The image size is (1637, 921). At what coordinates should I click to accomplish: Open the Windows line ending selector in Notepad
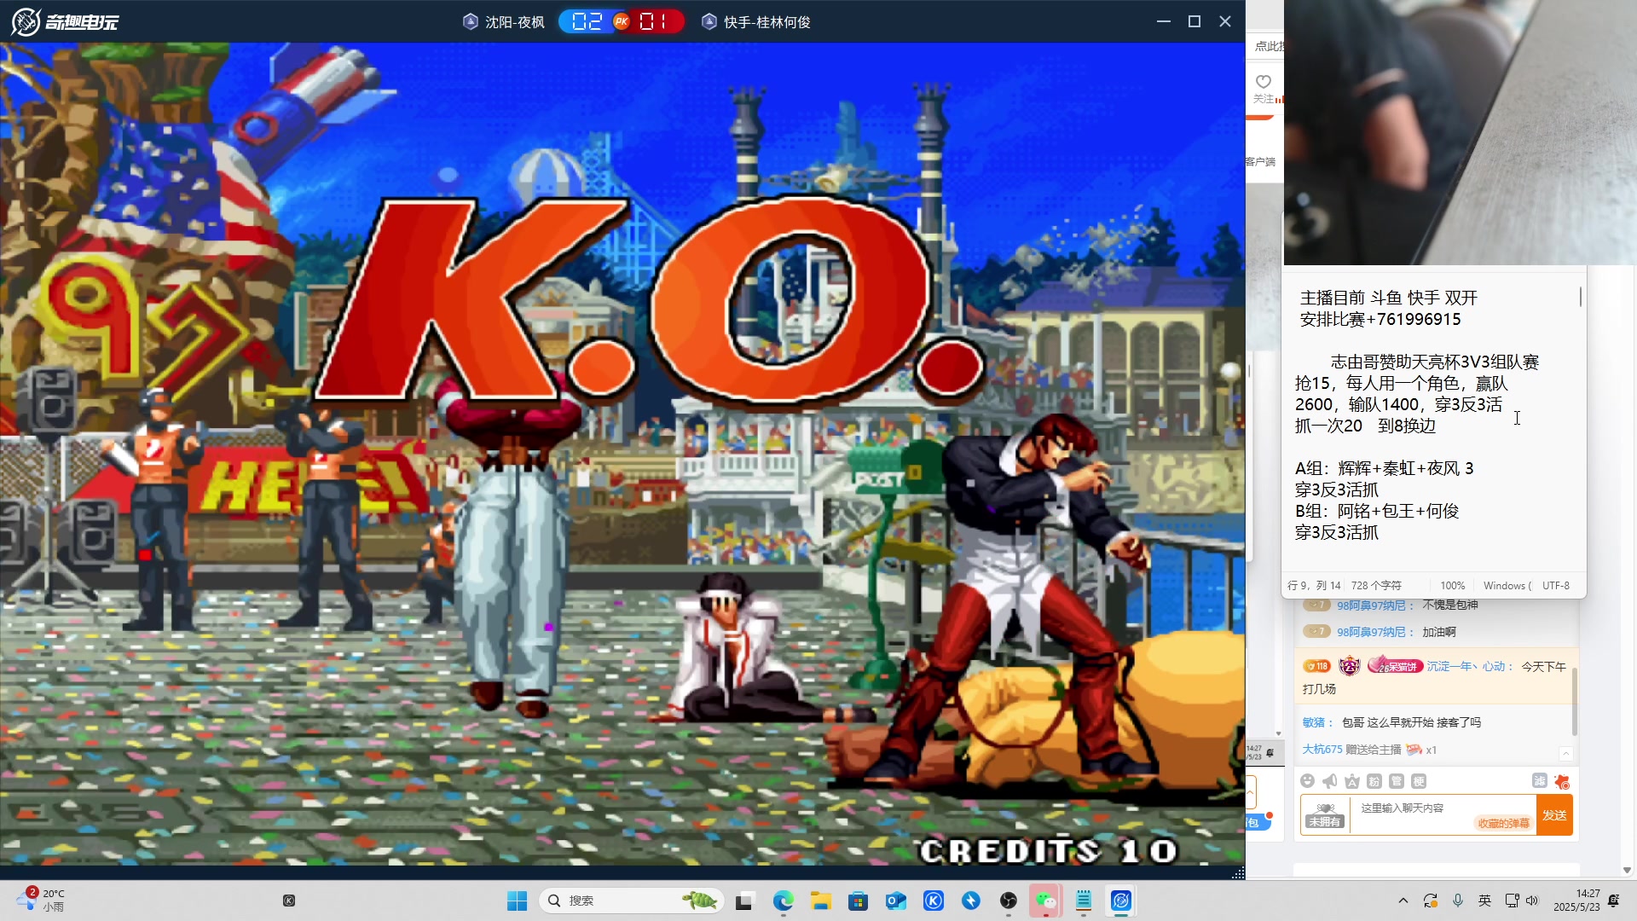coord(1507,586)
